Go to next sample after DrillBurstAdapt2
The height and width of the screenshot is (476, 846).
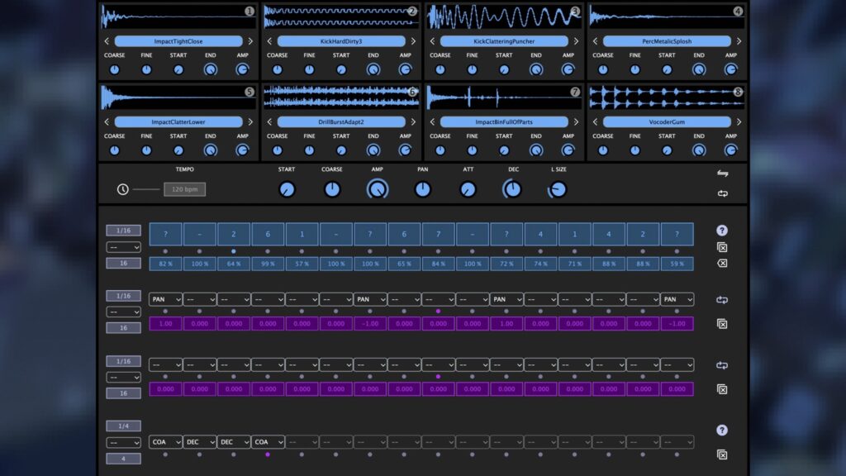(413, 122)
